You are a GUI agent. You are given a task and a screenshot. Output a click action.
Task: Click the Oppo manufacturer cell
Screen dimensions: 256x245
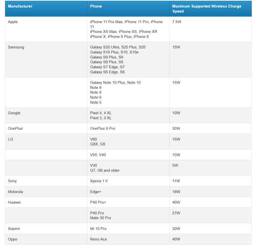pyautogui.click(x=46, y=239)
